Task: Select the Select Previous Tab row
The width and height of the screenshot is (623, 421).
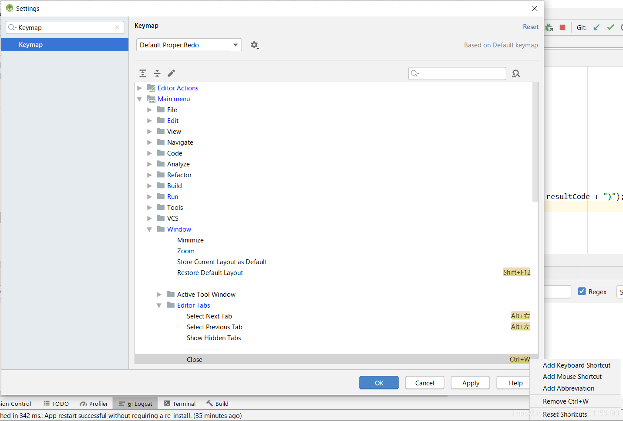Action: 333,327
